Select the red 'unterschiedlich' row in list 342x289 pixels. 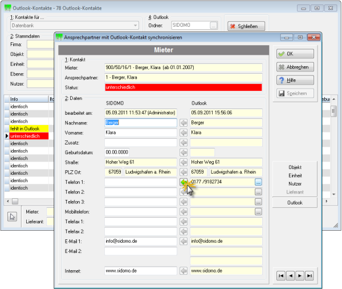coord(29,136)
